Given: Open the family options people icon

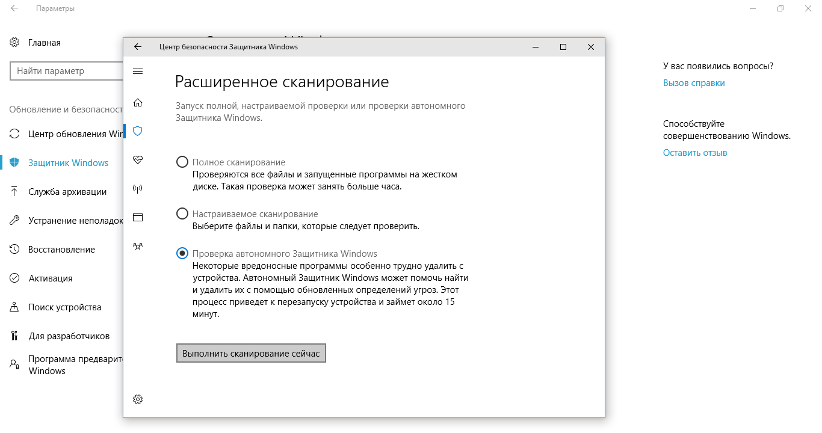Looking at the screenshot, I should click(138, 246).
